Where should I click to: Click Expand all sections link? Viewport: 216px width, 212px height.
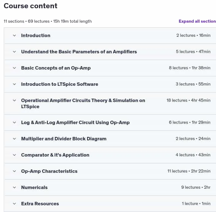tap(197, 21)
